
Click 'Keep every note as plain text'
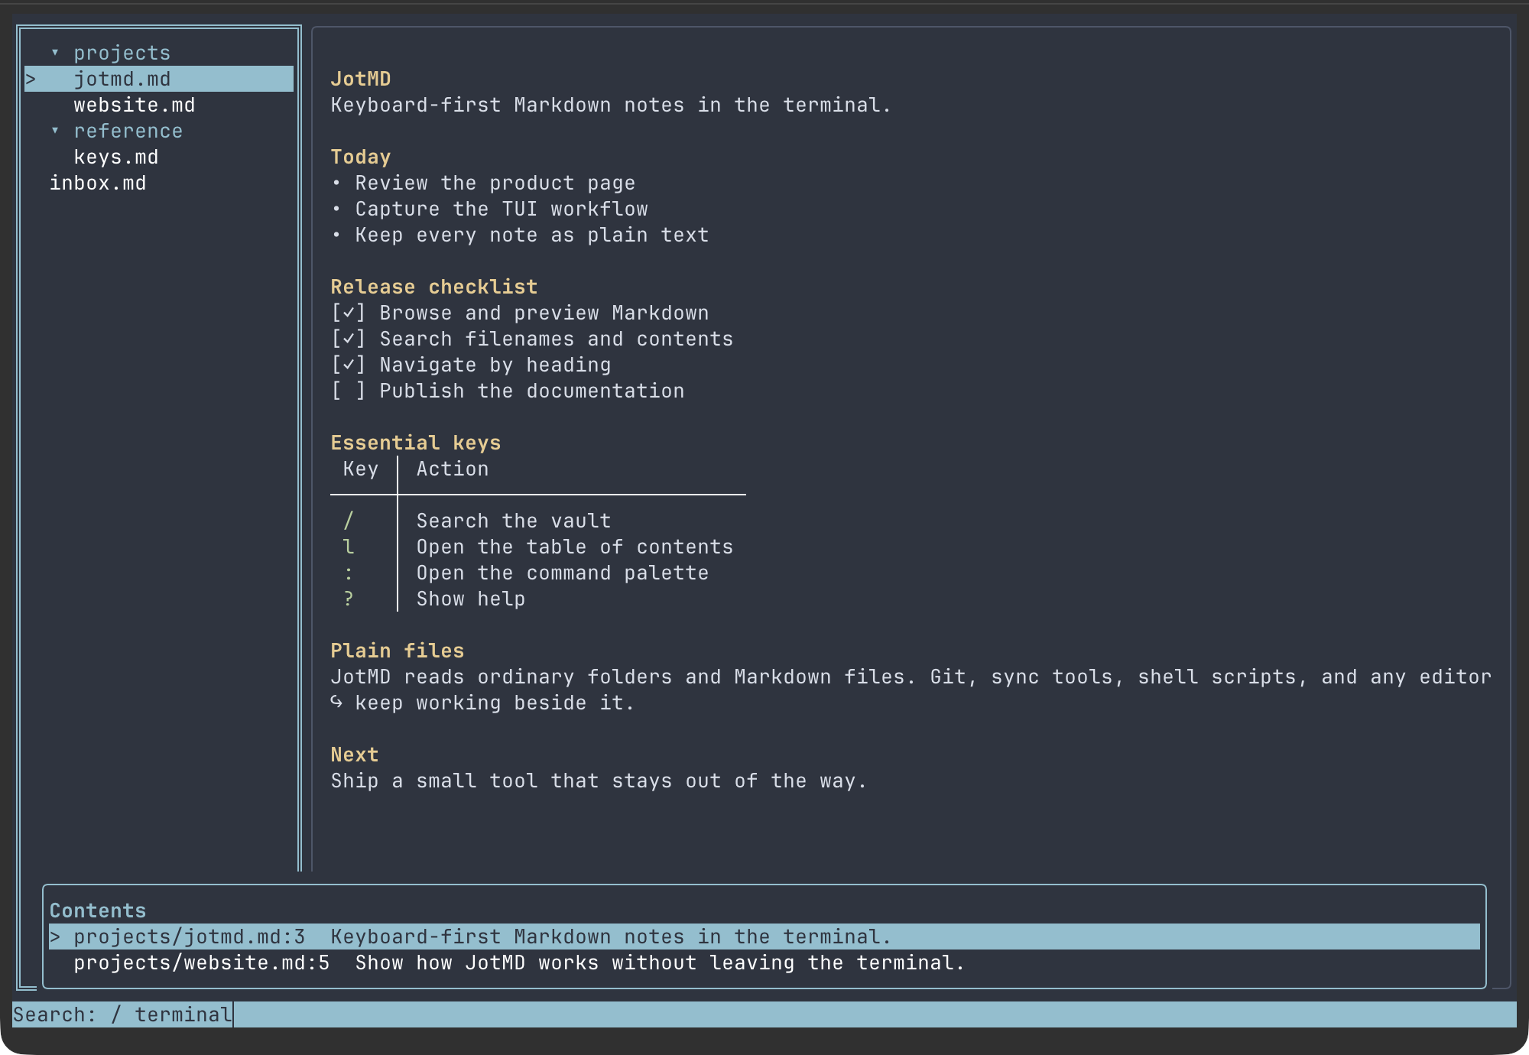pos(532,235)
